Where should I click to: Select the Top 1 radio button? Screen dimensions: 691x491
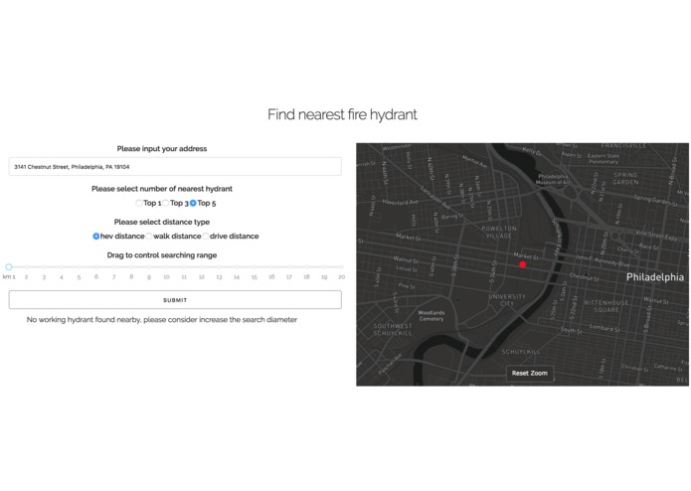point(139,203)
